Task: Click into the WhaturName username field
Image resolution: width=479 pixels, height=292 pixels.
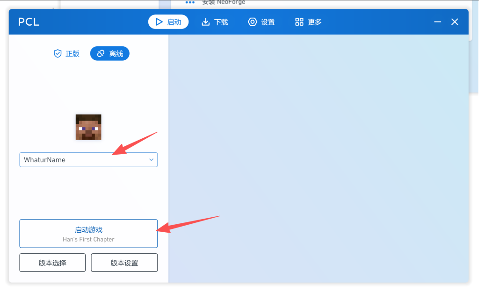Action: [88, 160]
